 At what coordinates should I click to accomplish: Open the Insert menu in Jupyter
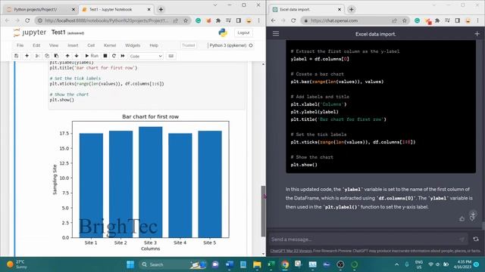[x=73, y=45]
